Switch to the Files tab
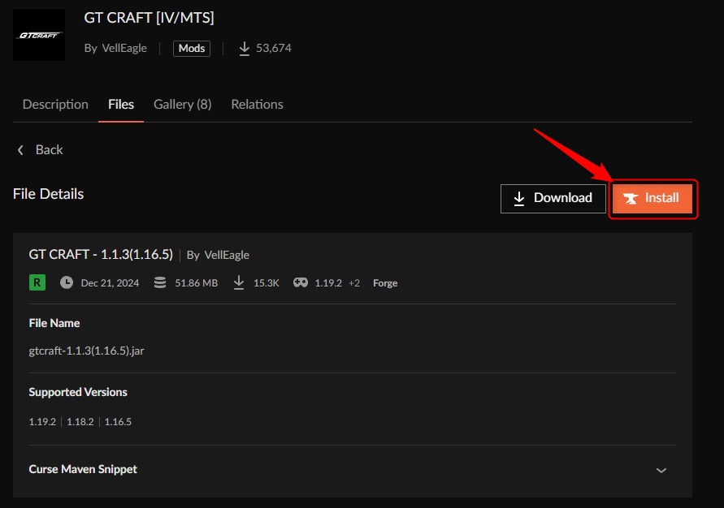The height and width of the screenshot is (508, 724). click(121, 104)
